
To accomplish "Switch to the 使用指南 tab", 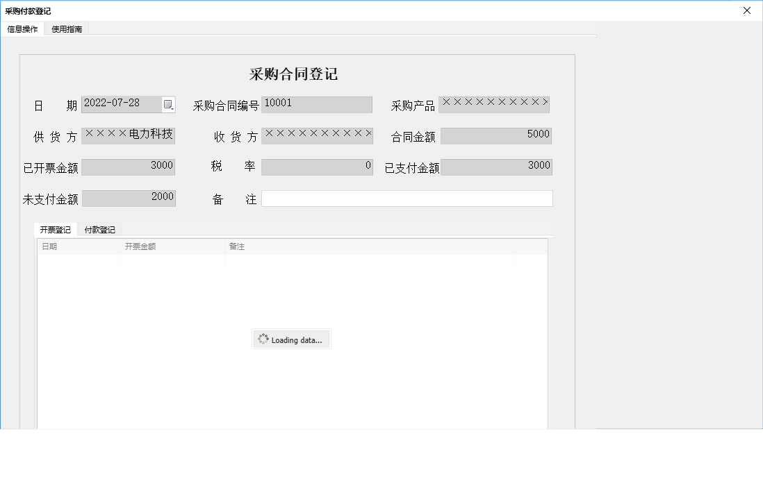I will (66, 28).
